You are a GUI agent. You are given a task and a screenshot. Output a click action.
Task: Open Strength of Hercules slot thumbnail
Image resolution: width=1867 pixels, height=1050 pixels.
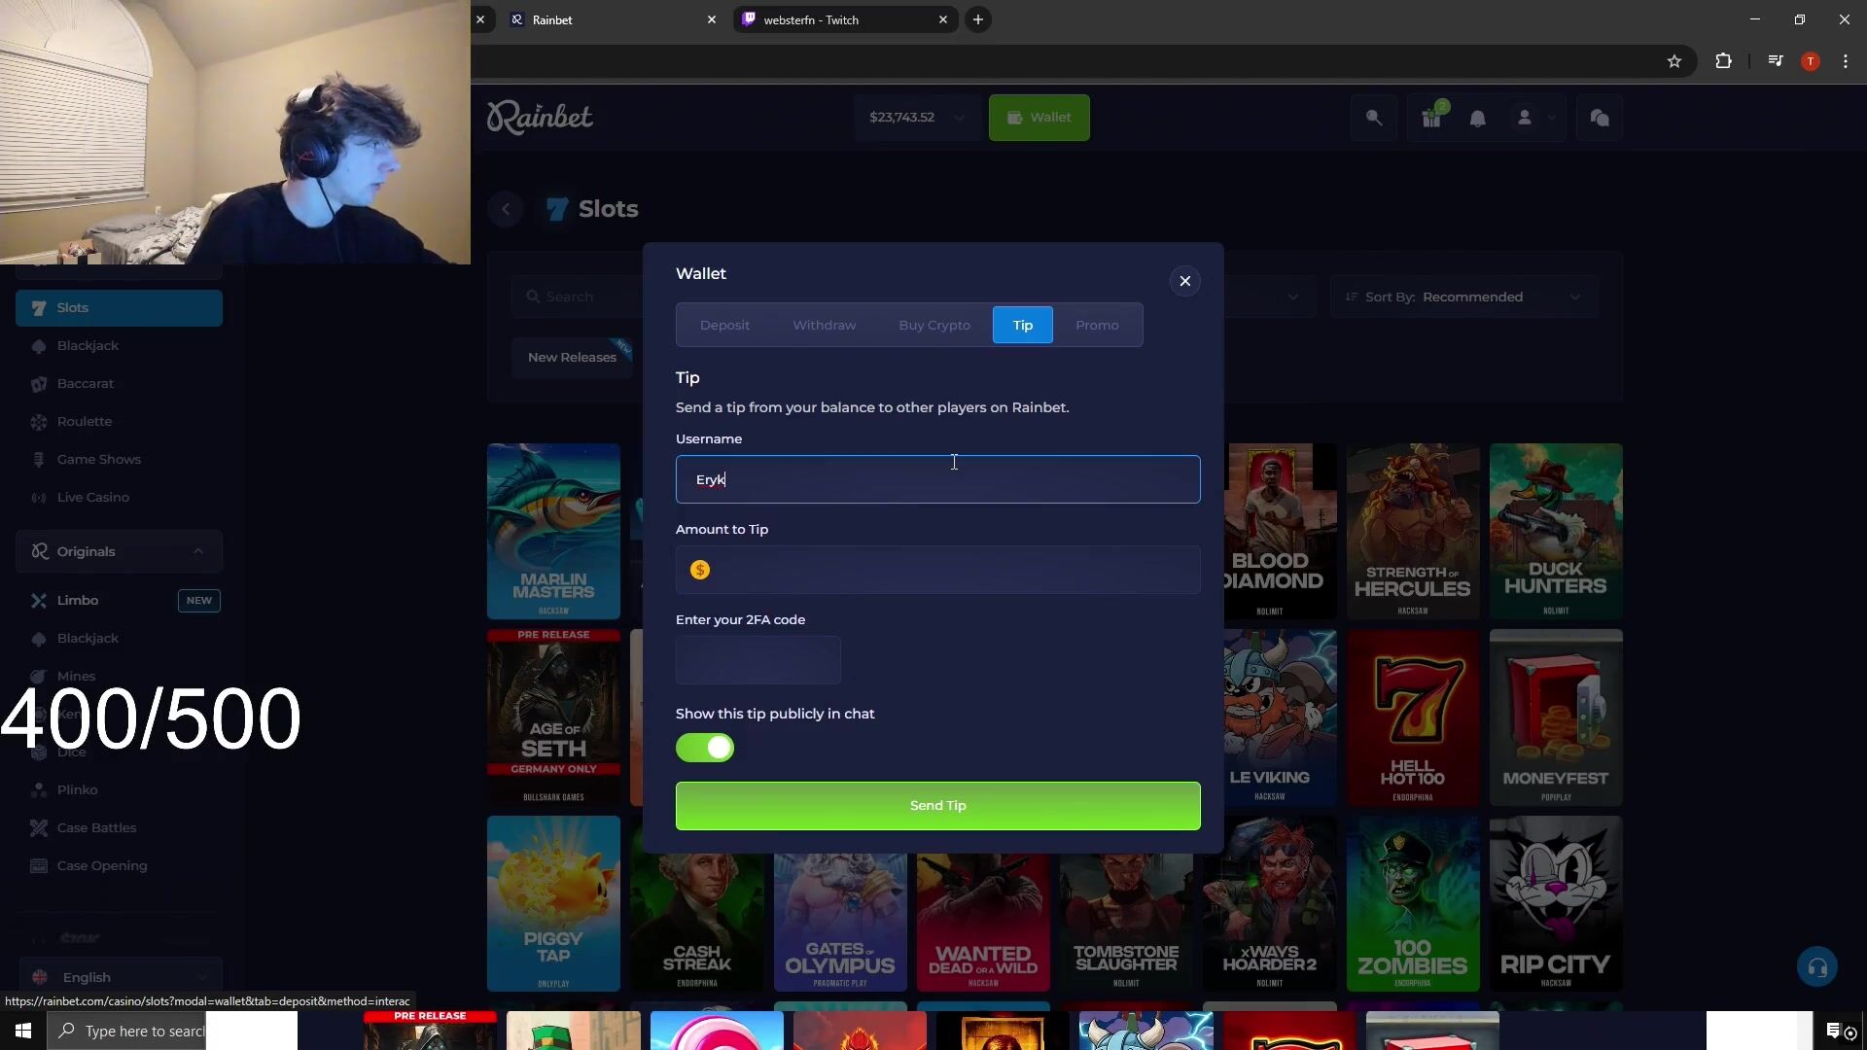coord(1413,531)
